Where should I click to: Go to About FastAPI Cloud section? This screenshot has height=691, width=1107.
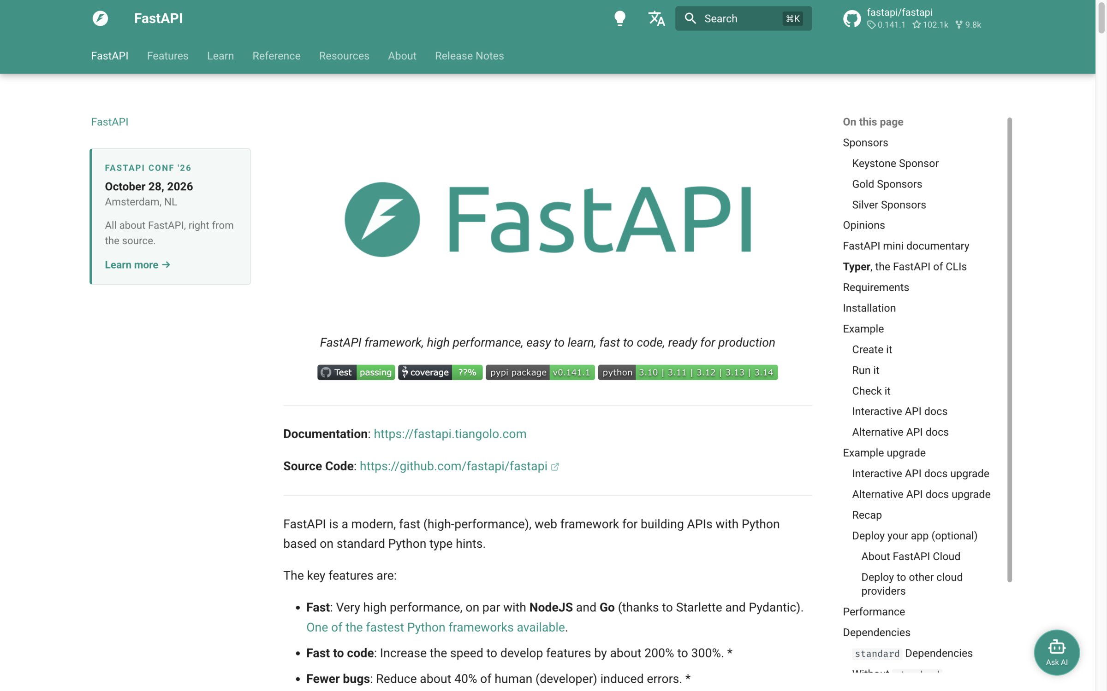[x=911, y=556]
